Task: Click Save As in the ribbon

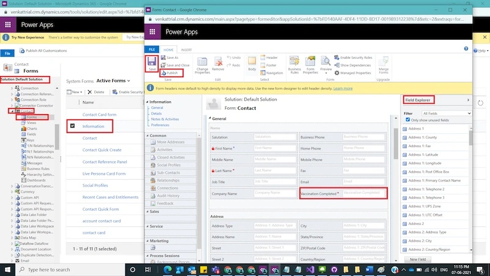Action: pyautogui.click(x=170, y=58)
